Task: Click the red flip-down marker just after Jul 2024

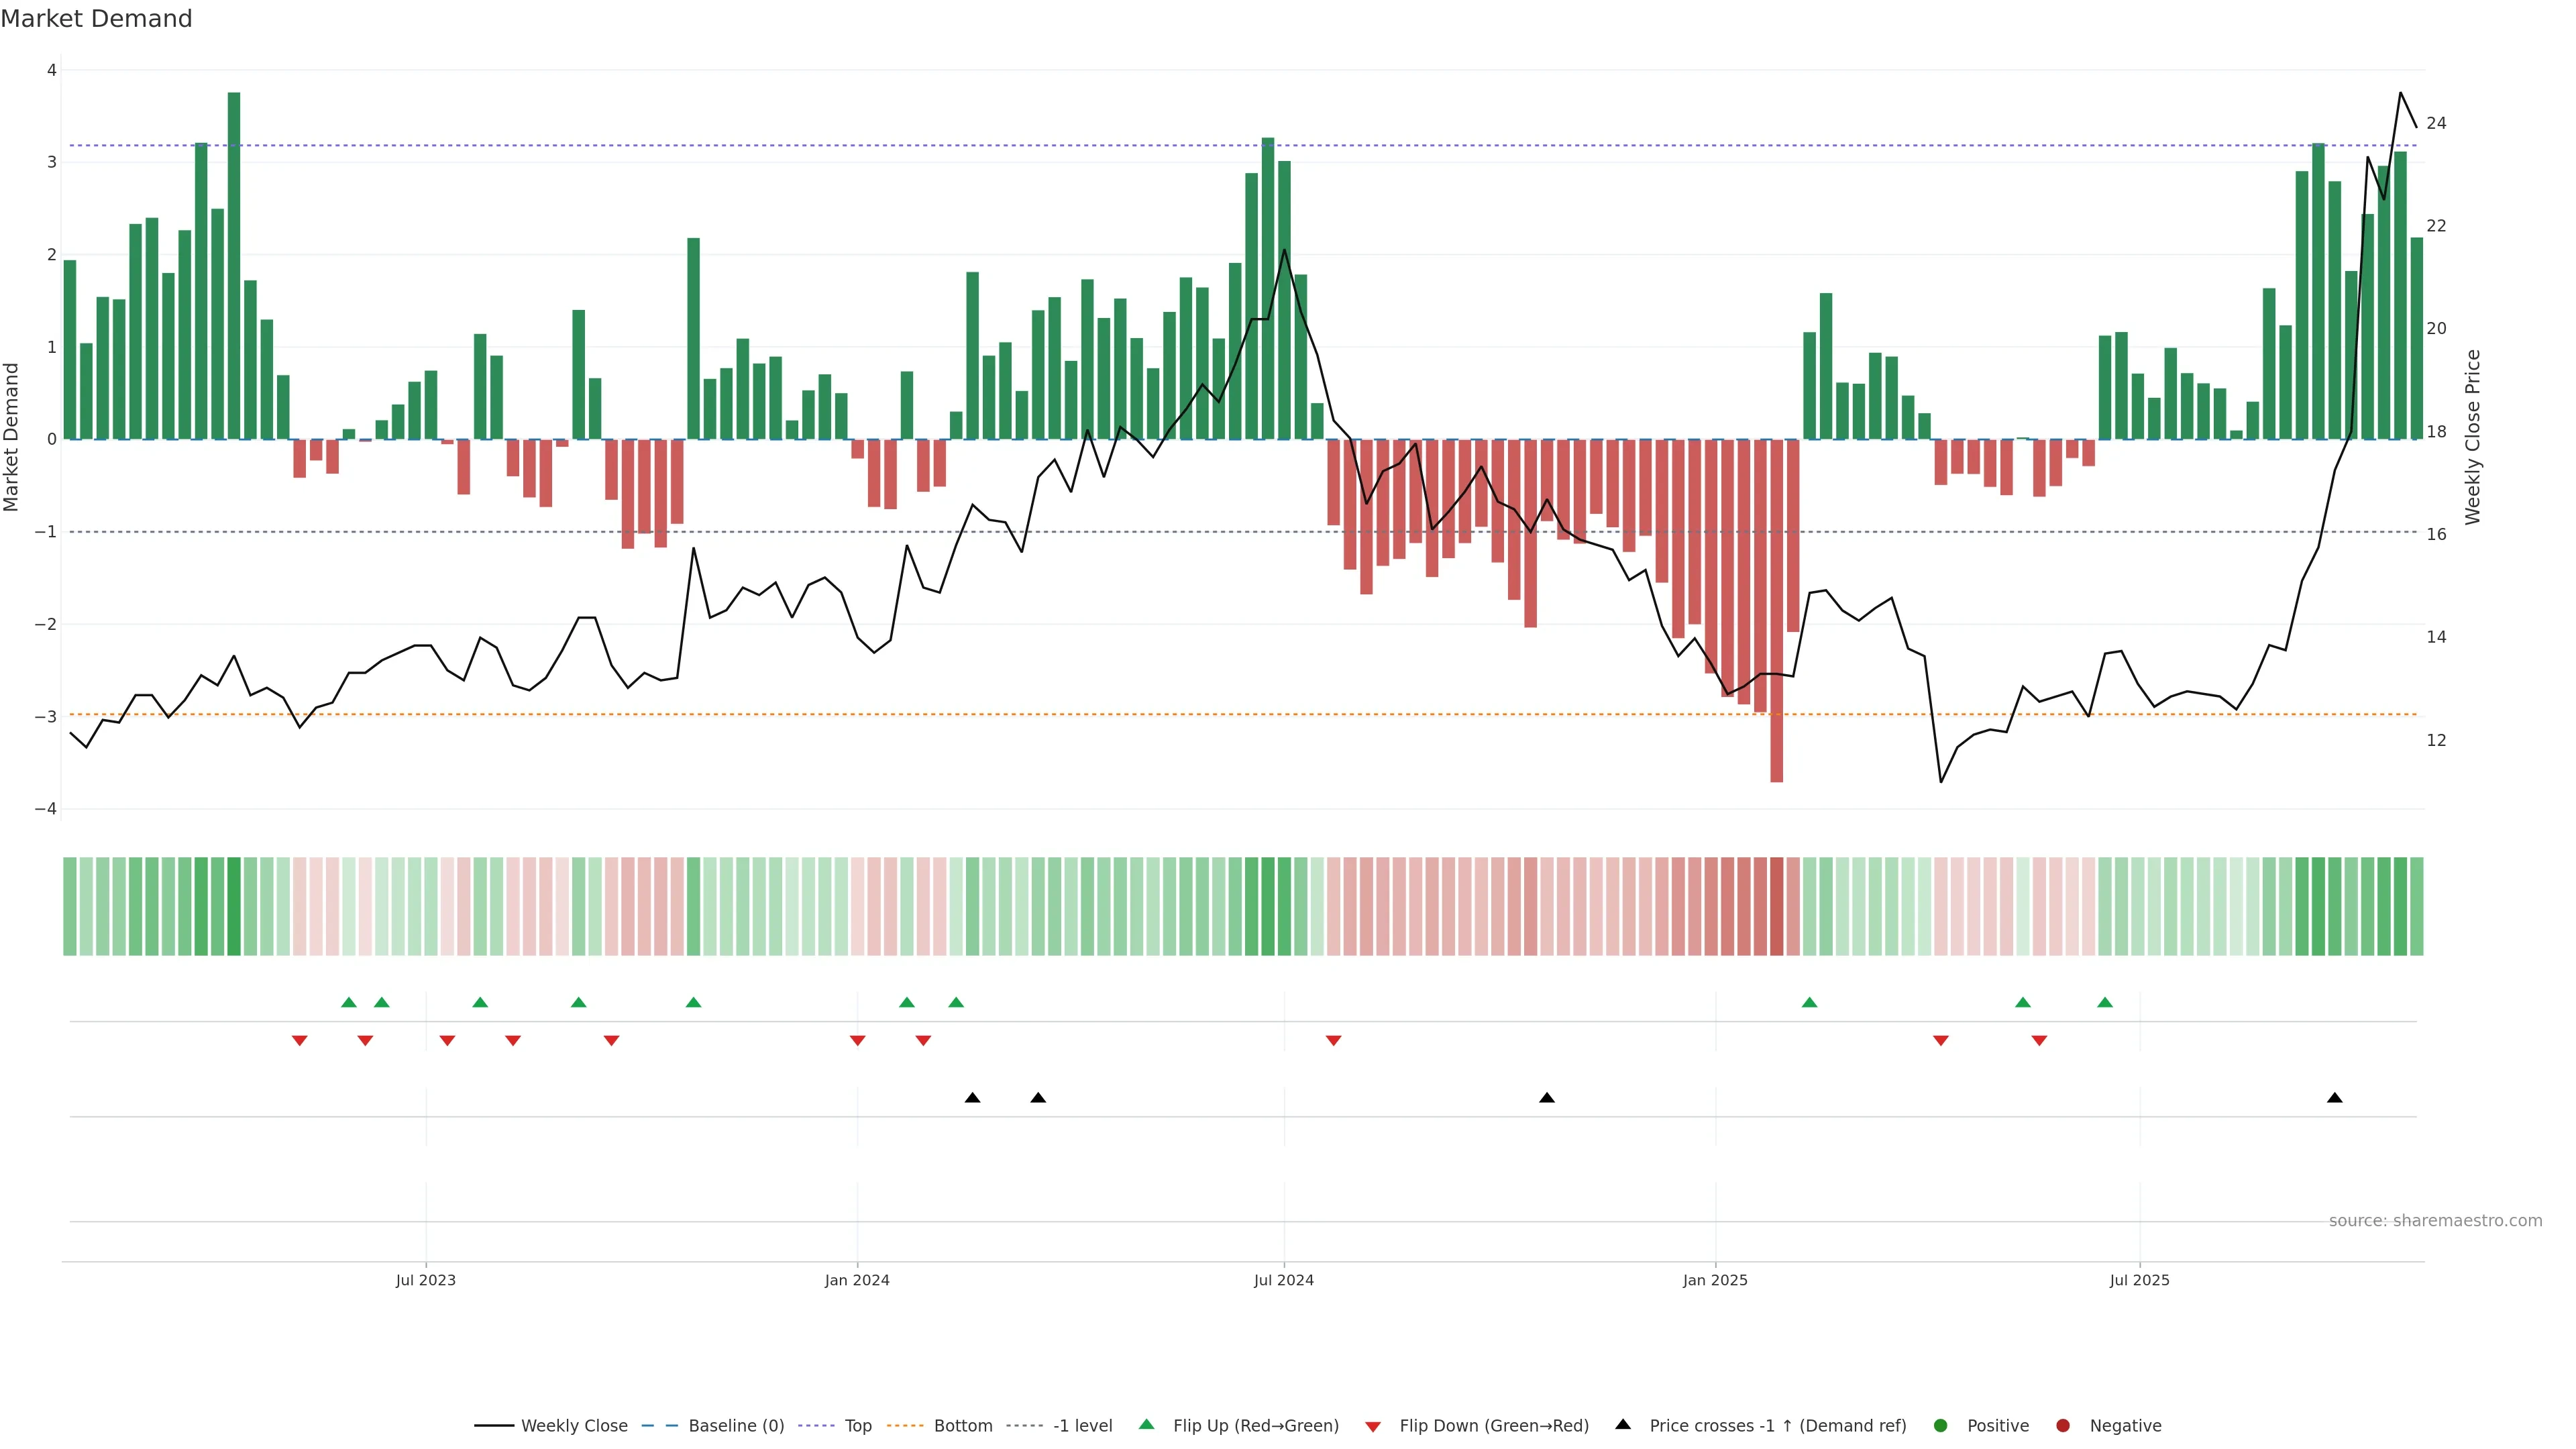Action: [1333, 1041]
